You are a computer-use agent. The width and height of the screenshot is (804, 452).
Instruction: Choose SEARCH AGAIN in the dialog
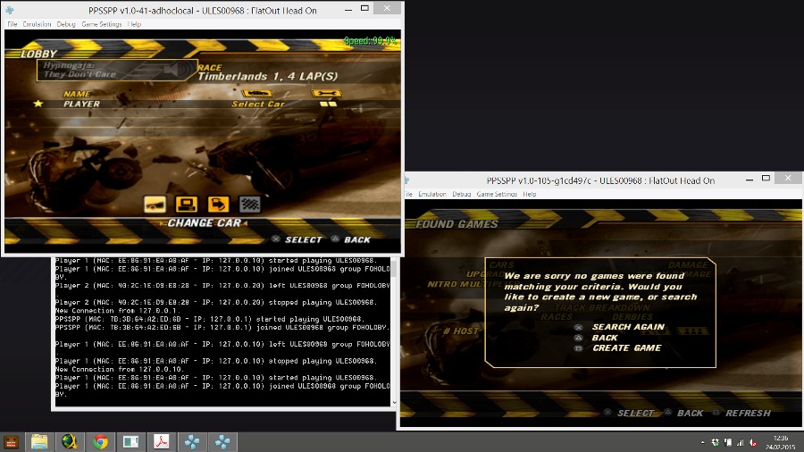[x=627, y=327]
